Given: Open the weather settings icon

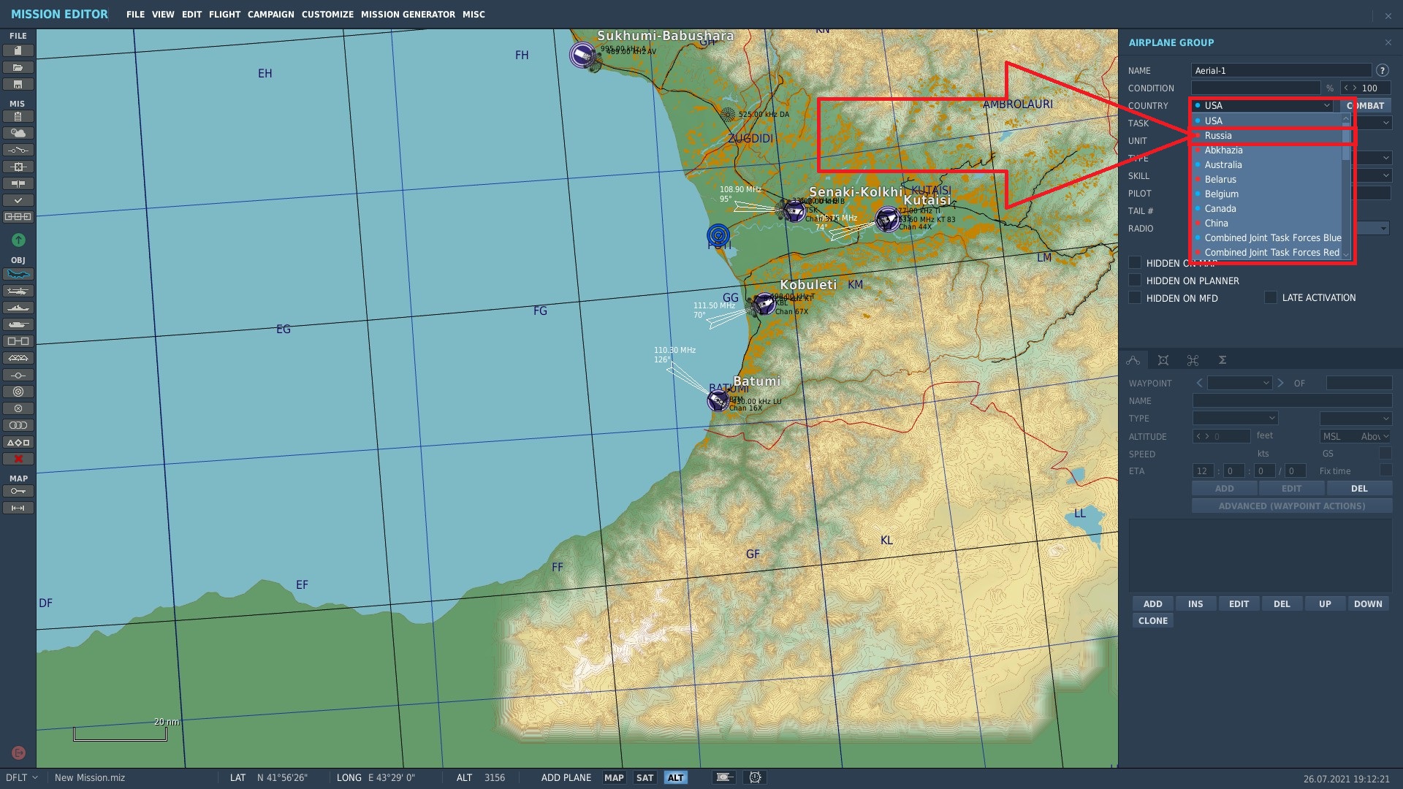Looking at the screenshot, I should pos(18,133).
